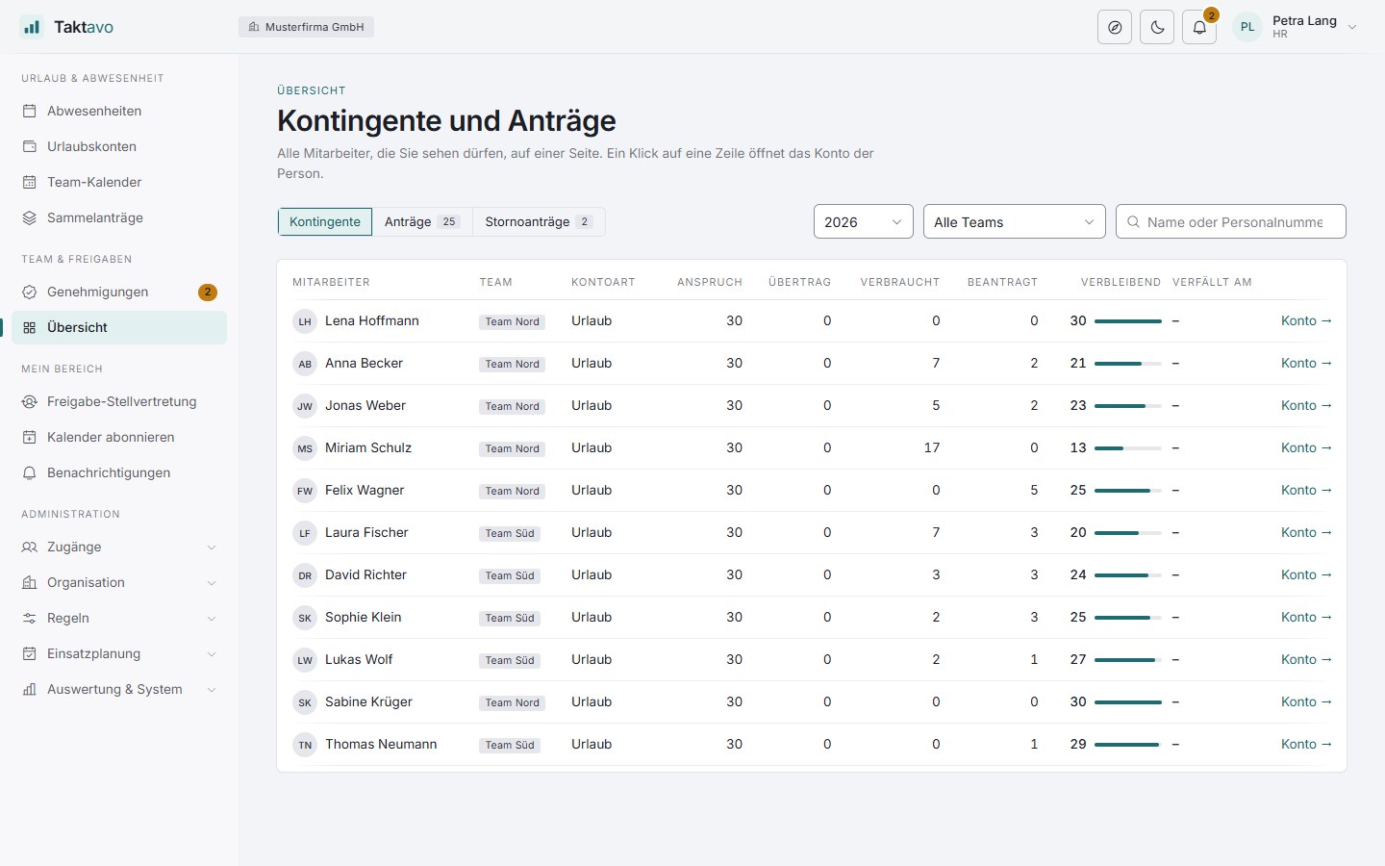Click the Musterfirma GmbH company badge
1385x866 pixels.
click(306, 27)
